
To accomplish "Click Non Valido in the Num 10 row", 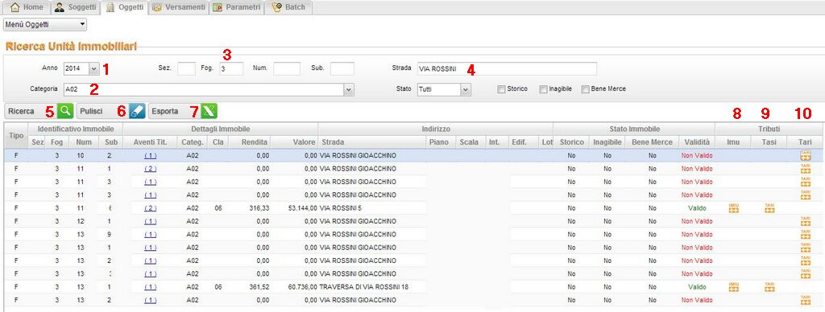I will [x=697, y=155].
